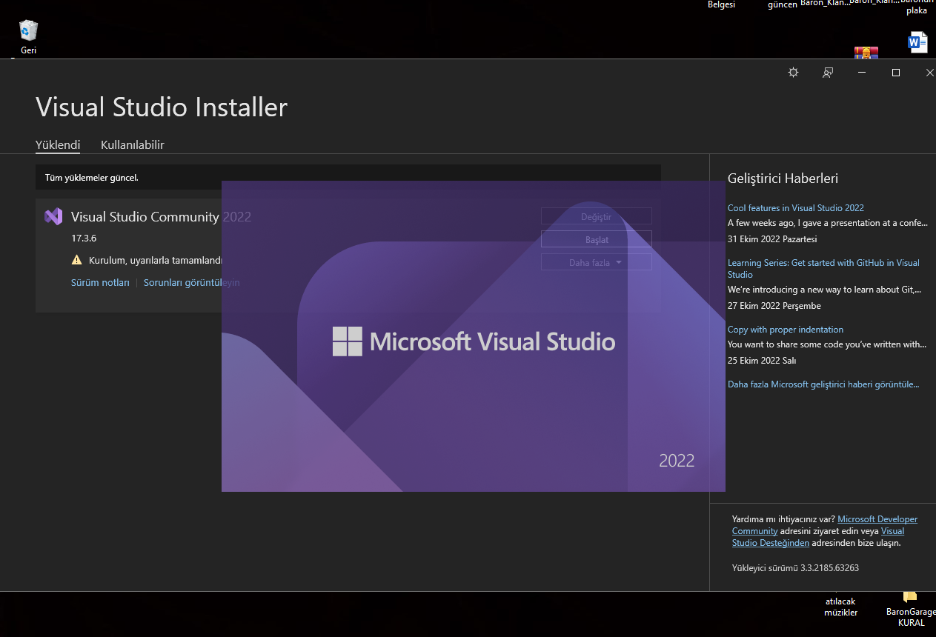This screenshot has height=637, width=936.
Task: Switch to the Kullanılabilir tab
Action: click(x=133, y=145)
